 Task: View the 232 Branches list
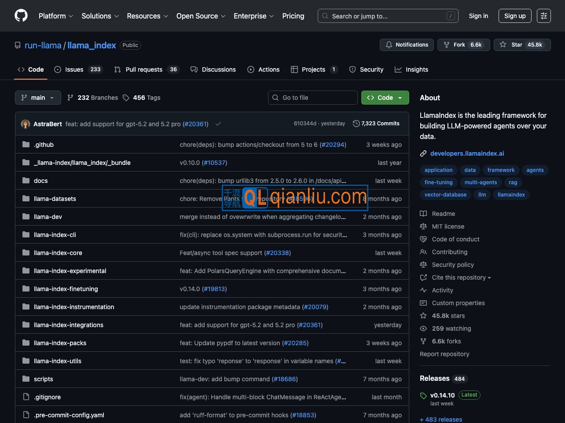click(93, 98)
